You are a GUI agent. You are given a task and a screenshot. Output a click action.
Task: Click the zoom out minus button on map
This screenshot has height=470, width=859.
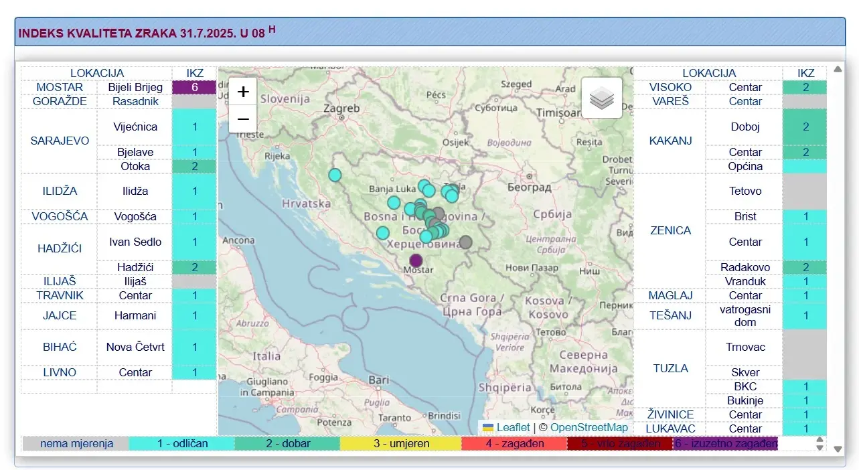click(x=242, y=118)
